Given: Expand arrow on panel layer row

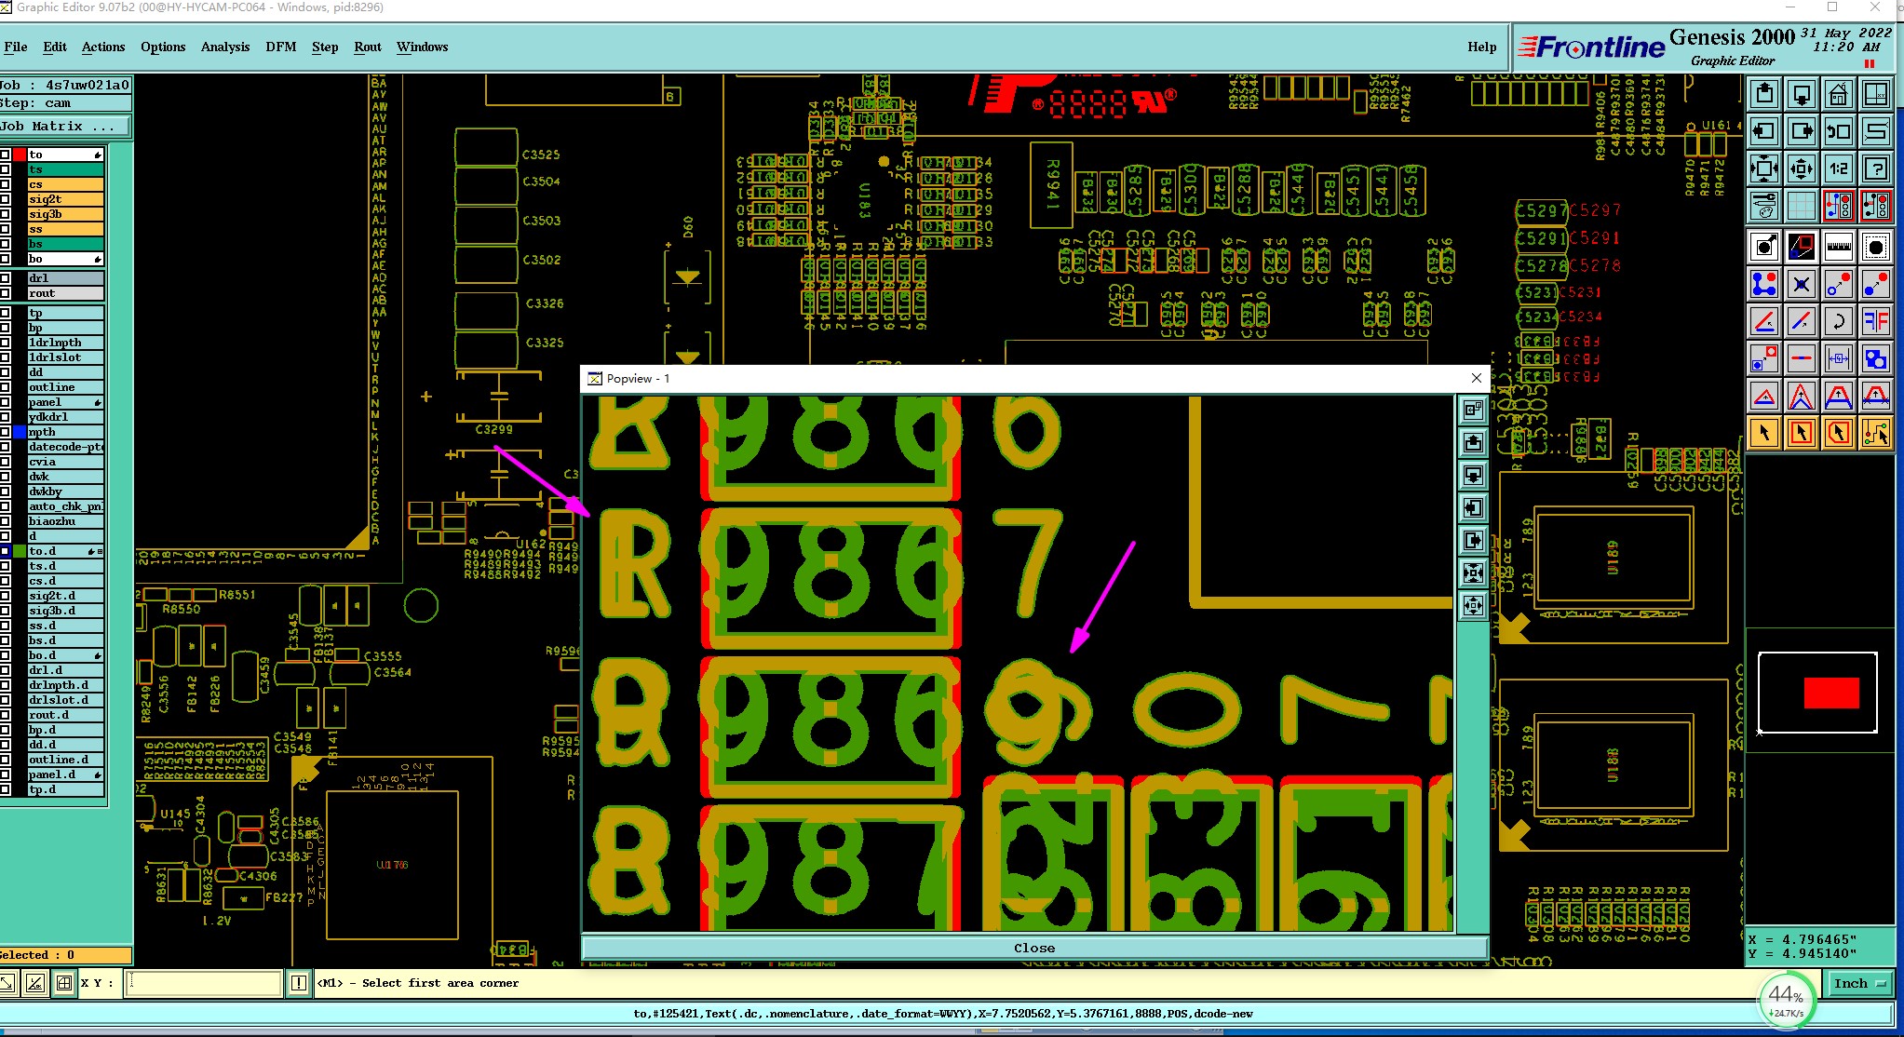Looking at the screenshot, I should point(98,402).
